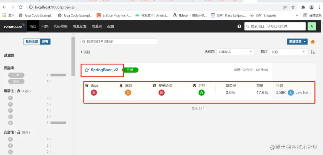Open the SWT JFace Eclipse bookmark
The width and height of the screenshot is (323, 155).
pos(228,16)
